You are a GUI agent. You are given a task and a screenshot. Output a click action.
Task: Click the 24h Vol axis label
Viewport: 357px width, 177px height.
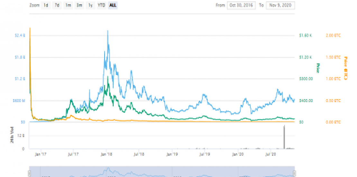click(12, 135)
